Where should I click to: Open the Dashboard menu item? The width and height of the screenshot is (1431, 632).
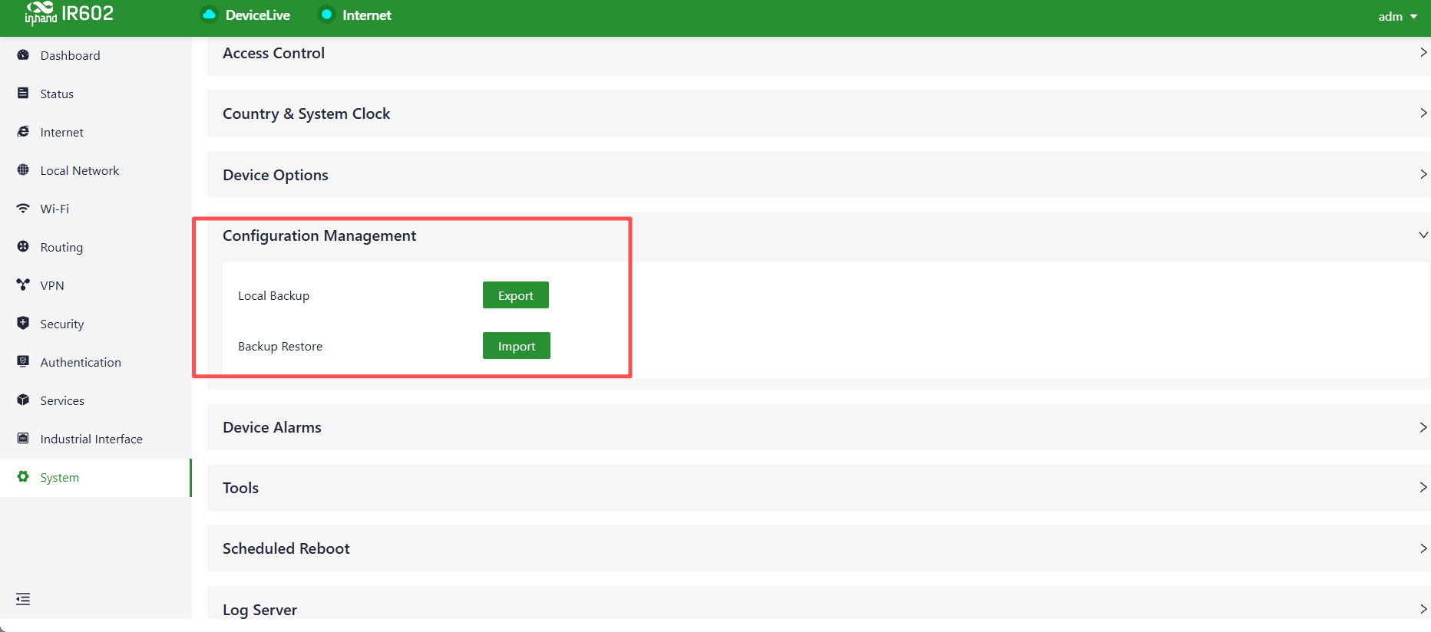click(96, 55)
